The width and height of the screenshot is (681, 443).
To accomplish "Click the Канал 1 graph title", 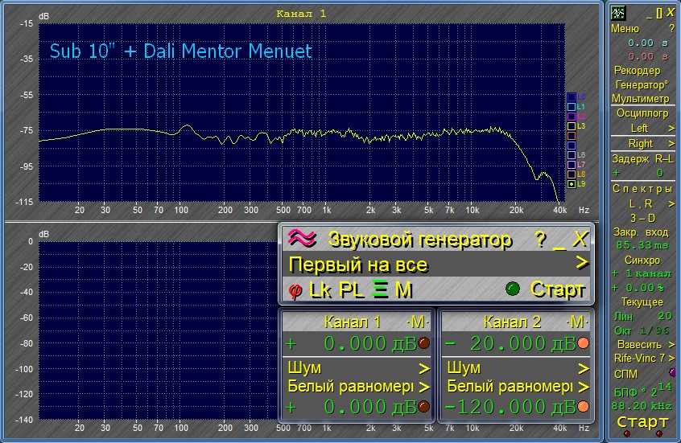I will point(301,14).
